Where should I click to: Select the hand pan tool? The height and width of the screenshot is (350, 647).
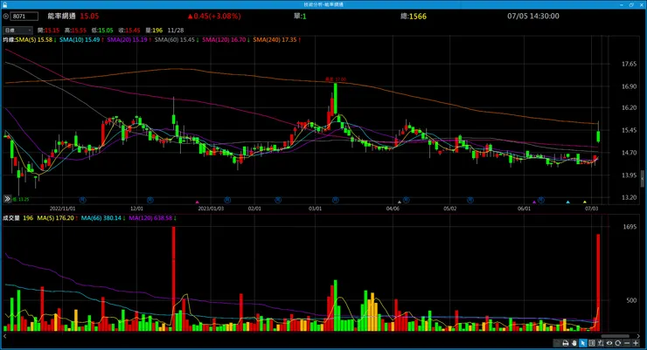click(x=574, y=343)
